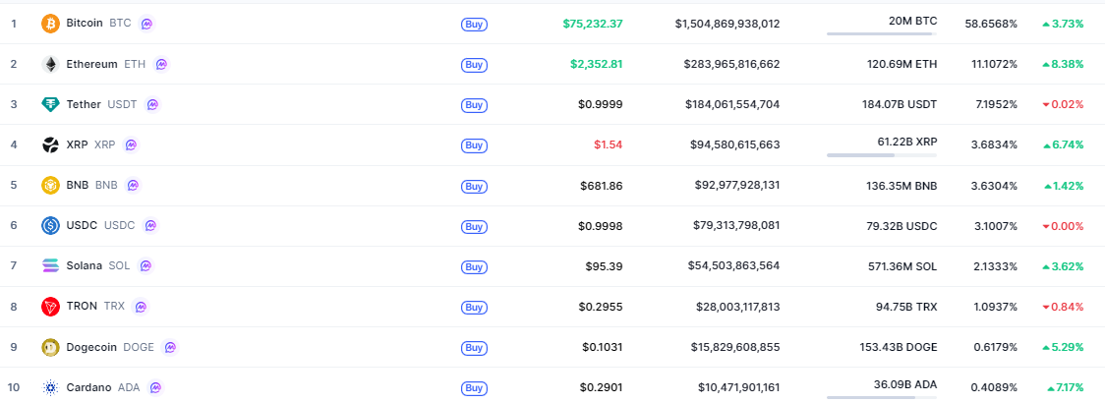This screenshot has width=1105, height=403.
Task: Click the Bitcoin coin logo icon
Action: coord(50,23)
